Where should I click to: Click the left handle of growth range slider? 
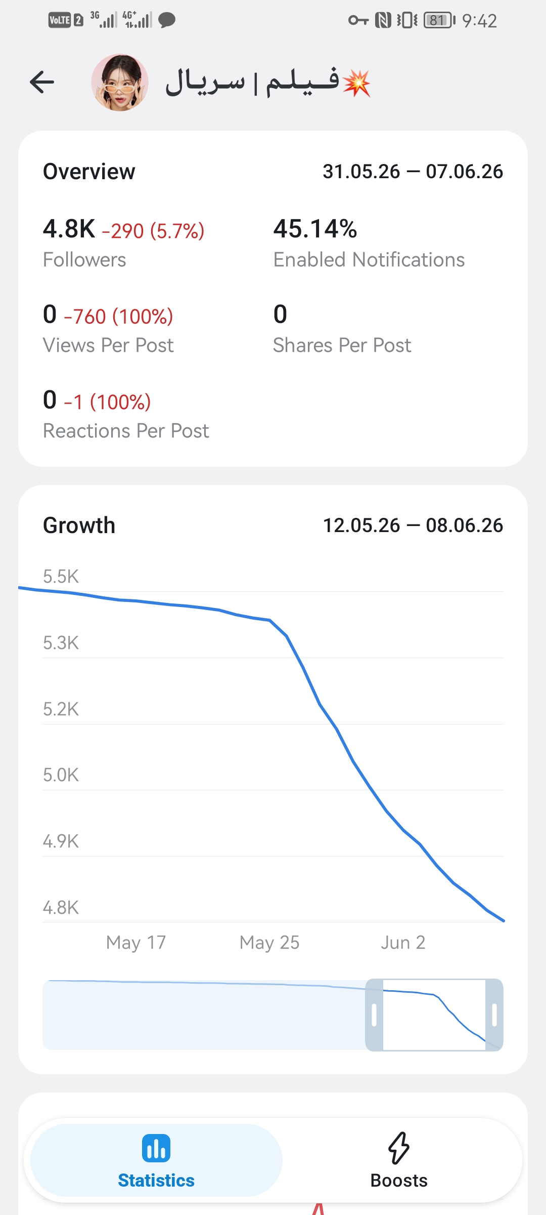point(374,1015)
